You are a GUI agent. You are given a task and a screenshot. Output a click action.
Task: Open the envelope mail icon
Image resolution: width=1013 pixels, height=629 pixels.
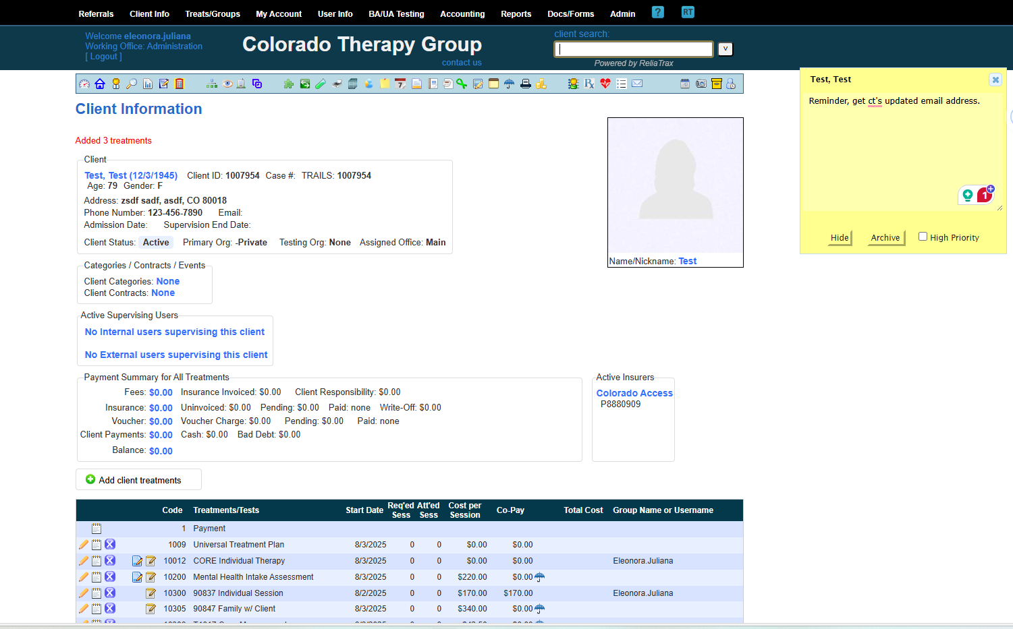click(637, 84)
